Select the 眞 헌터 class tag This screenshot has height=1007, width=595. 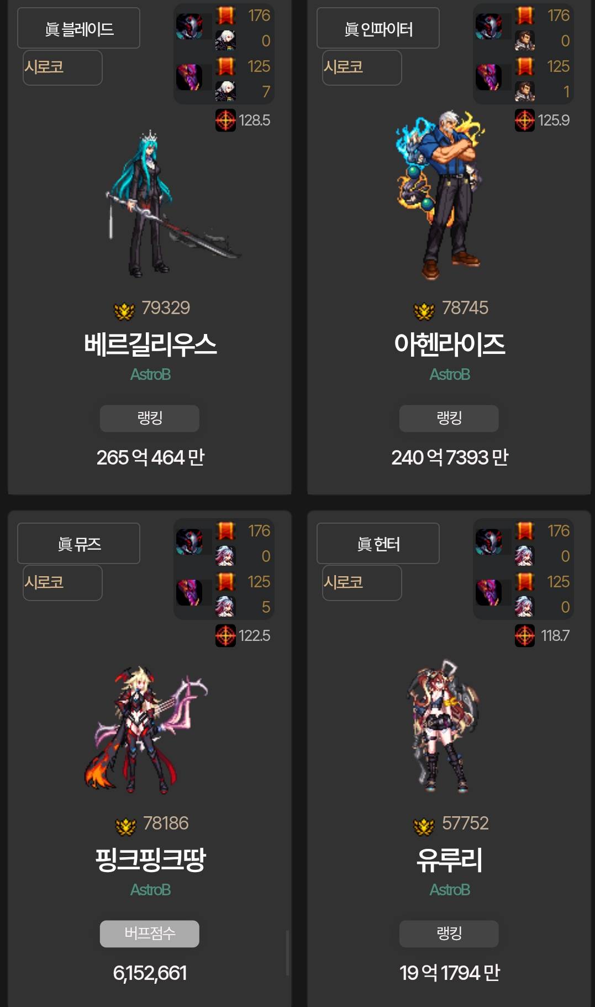pyautogui.click(x=378, y=544)
